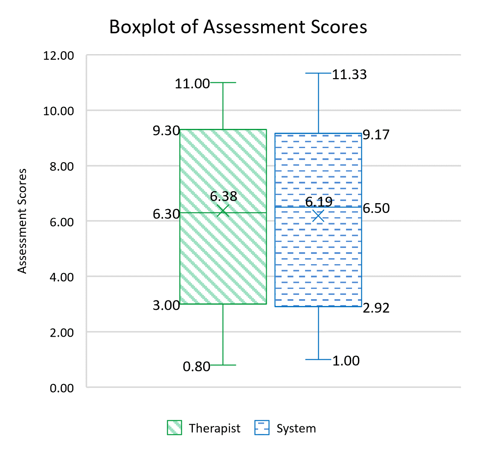Click the "Therapist" legend label
Viewport: 477px width, 466px height.
215,428
